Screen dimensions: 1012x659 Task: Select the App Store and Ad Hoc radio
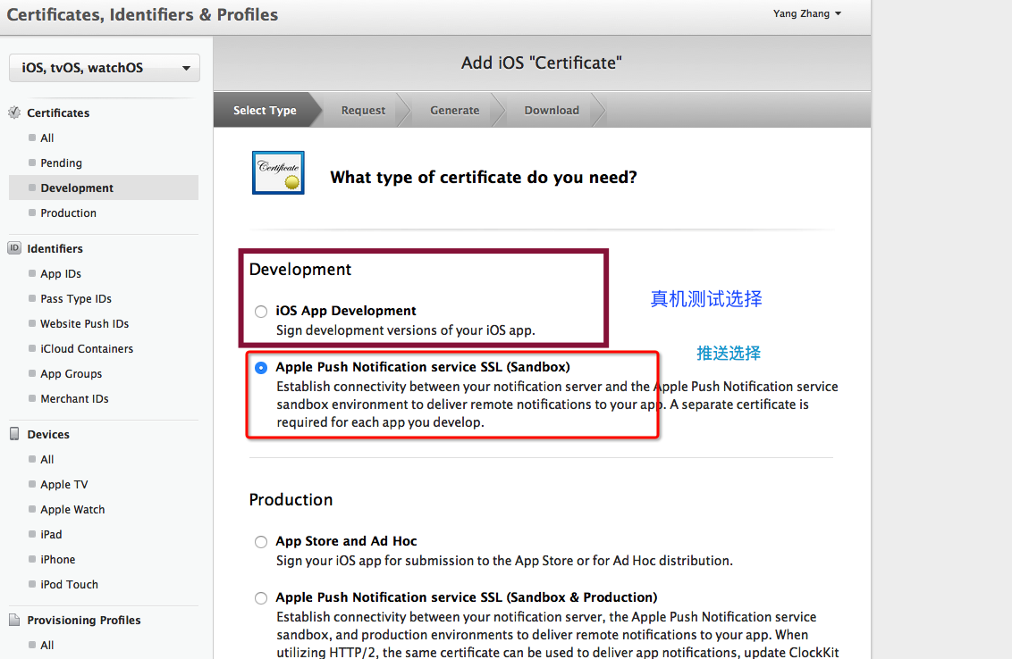point(261,542)
